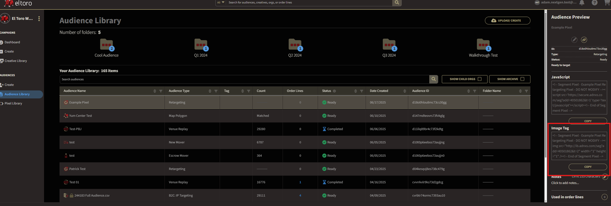
Task: Toggle the Show Child Orgs checkbox
Action: click(x=480, y=79)
